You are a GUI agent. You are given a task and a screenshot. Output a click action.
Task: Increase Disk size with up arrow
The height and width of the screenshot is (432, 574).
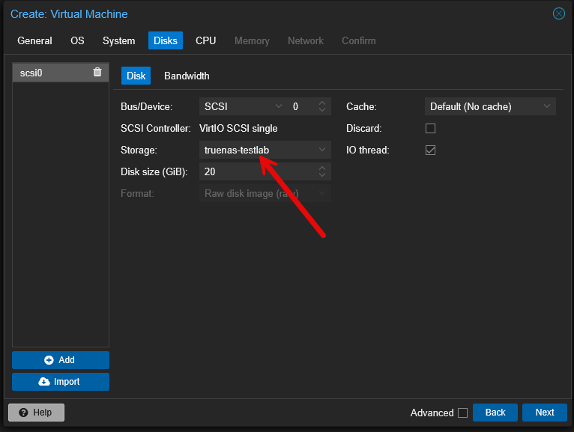click(x=321, y=168)
